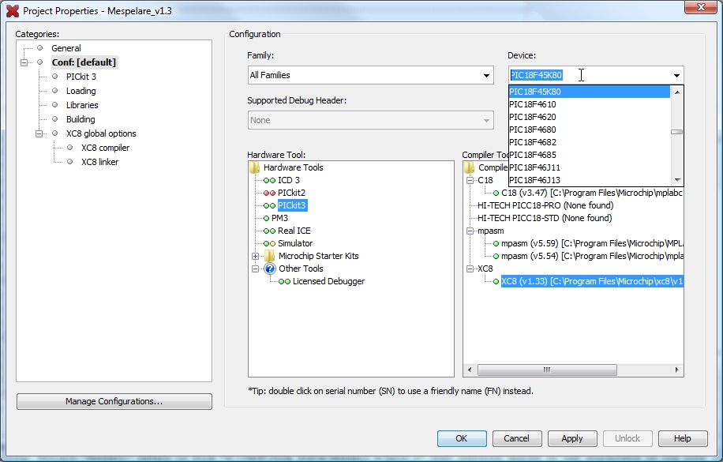Select Real ICE hardware tool
This screenshot has height=462, width=723.
[294, 231]
